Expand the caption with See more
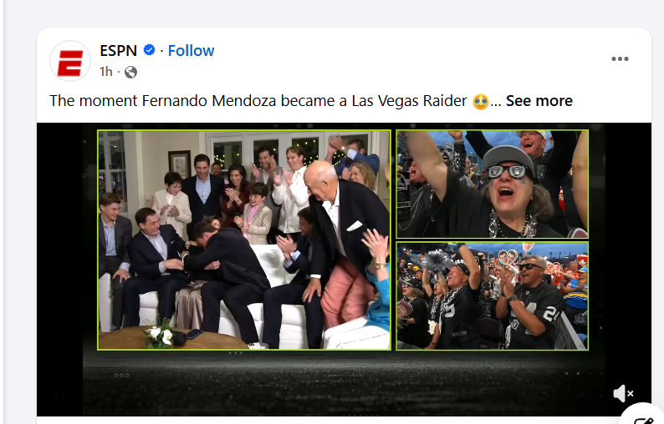This screenshot has height=424, width=664. coord(539,101)
